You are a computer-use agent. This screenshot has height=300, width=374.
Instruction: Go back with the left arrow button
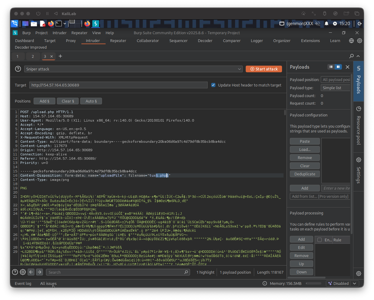pyautogui.click(x=31, y=272)
